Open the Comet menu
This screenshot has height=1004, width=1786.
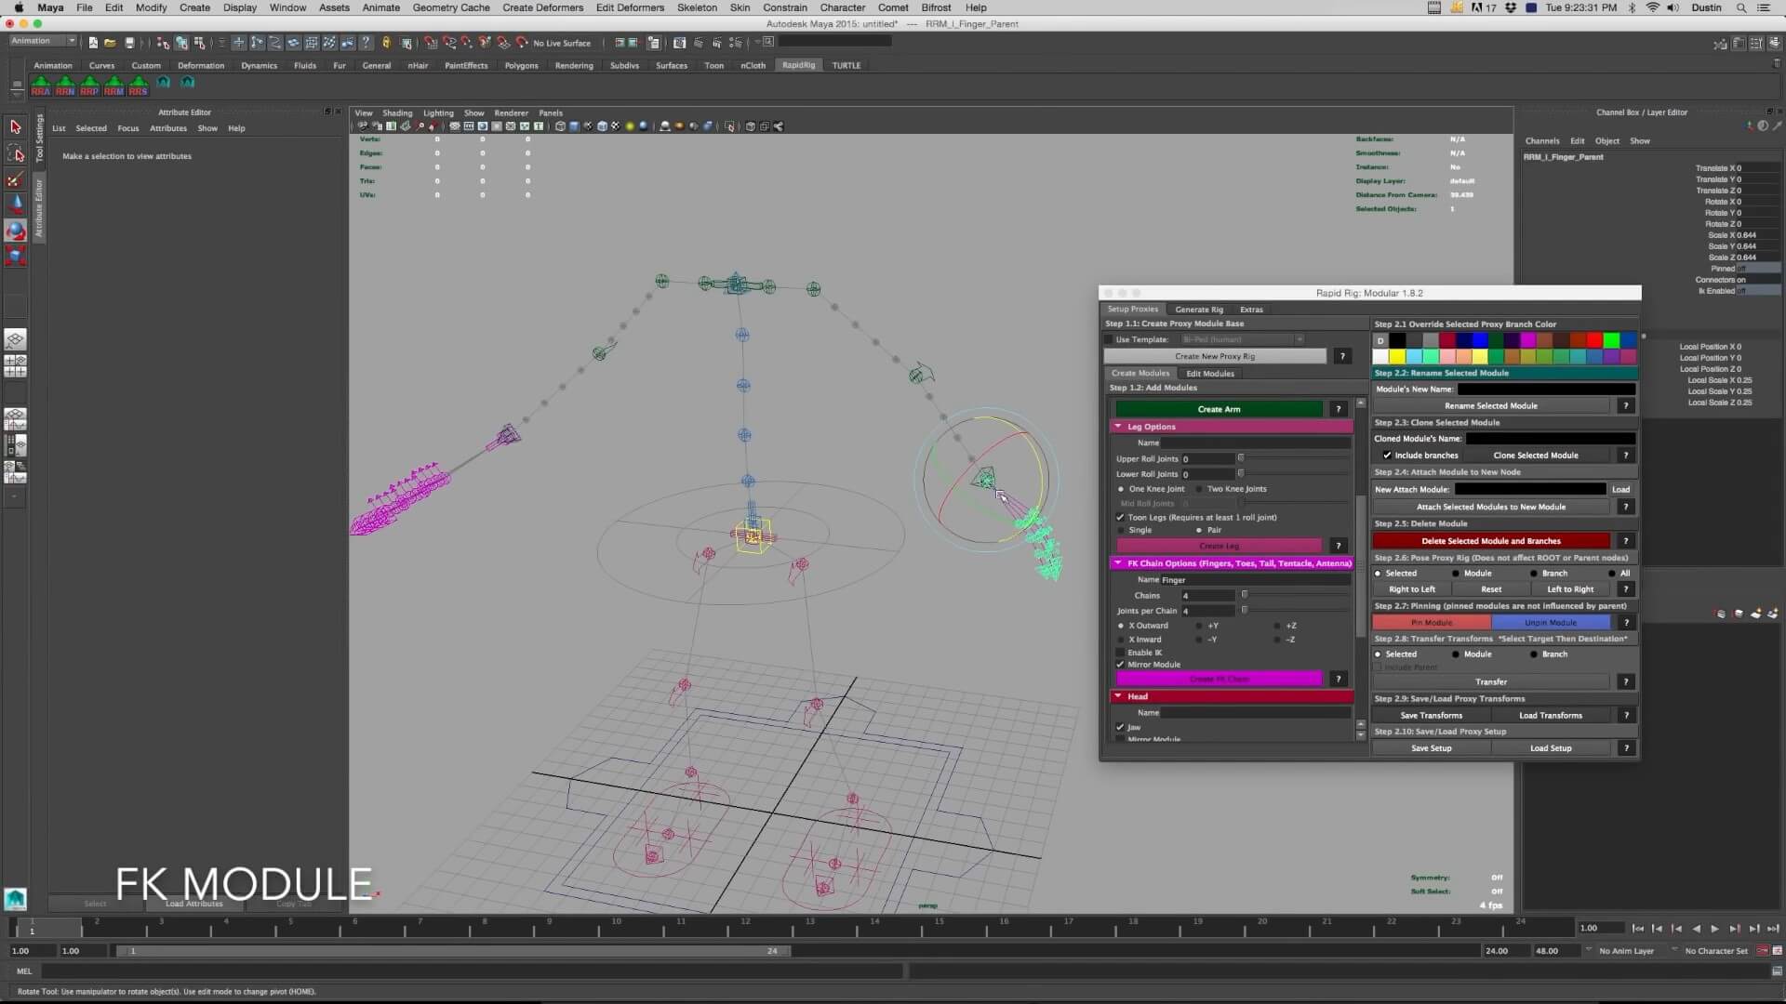click(x=893, y=7)
